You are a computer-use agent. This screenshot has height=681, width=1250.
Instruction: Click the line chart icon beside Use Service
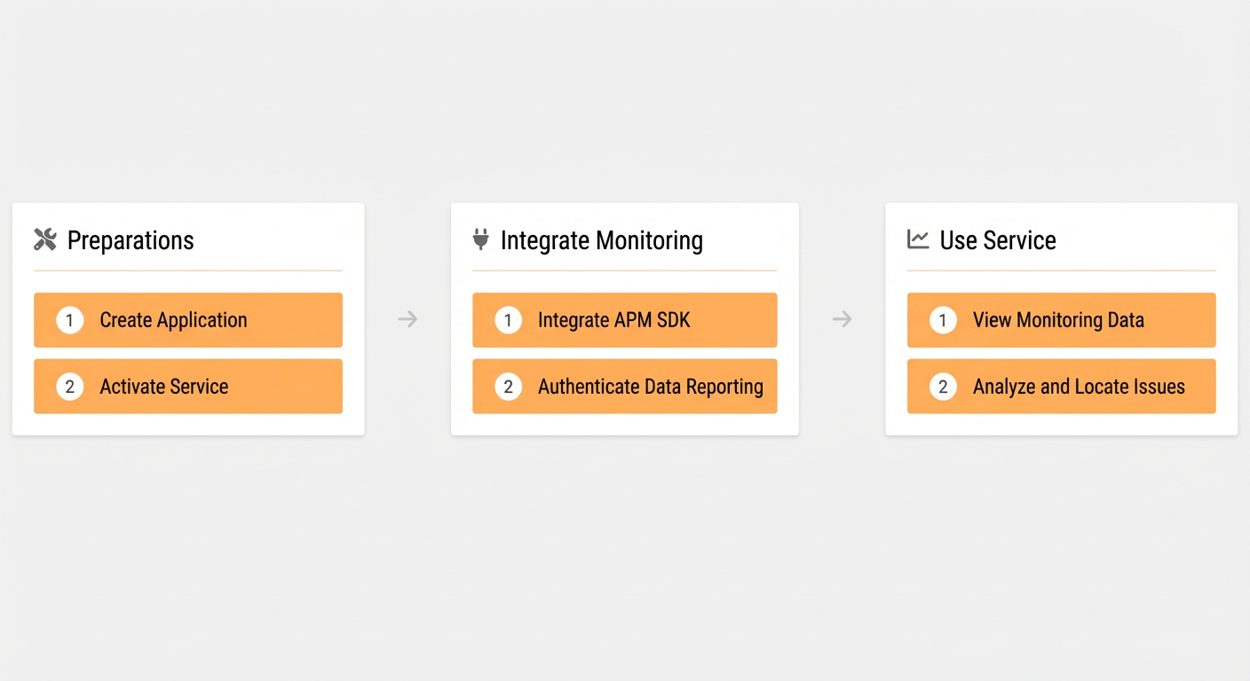(x=918, y=239)
